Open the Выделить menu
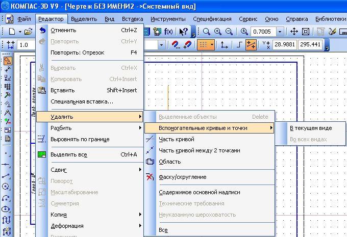The height and width of the screenshot is (237, 347). click(x=84, y=19)
